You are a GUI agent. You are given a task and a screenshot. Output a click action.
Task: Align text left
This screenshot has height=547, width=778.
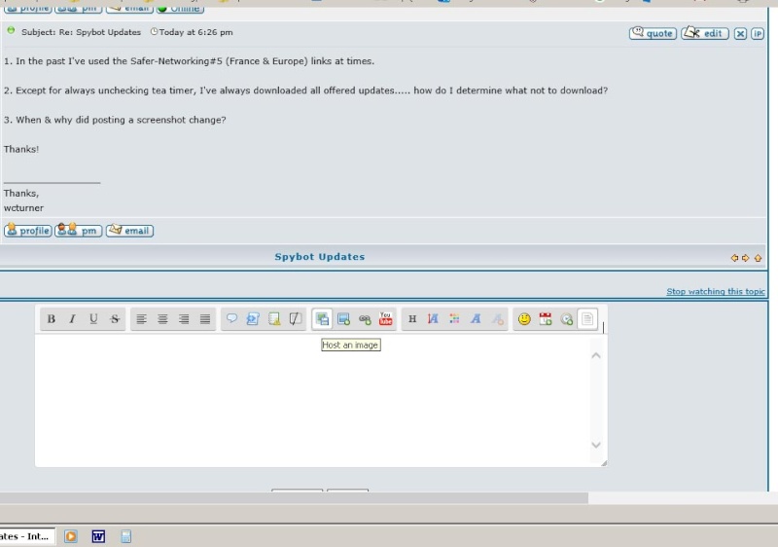tap(141, 319)
